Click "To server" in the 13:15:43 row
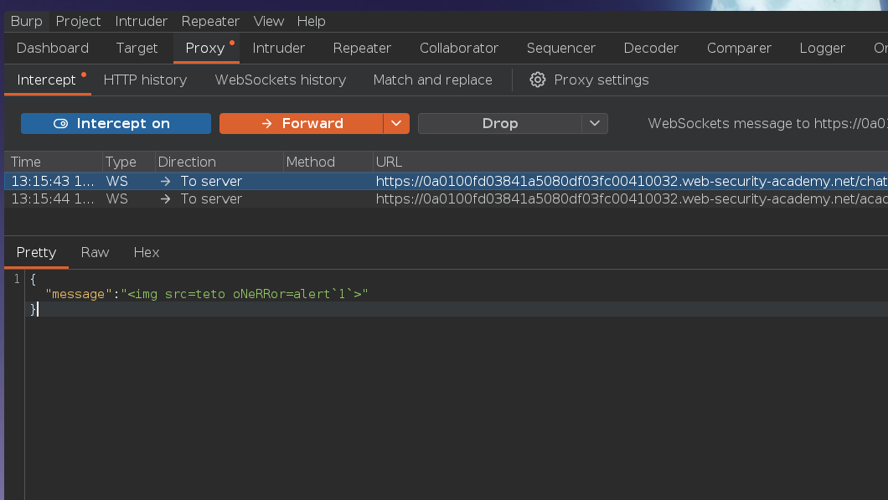The width and height of the screenshot is (888, 500). [x=211, y=181]
